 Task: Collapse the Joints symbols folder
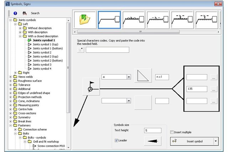pyautogui.click(x=10, y=20)
